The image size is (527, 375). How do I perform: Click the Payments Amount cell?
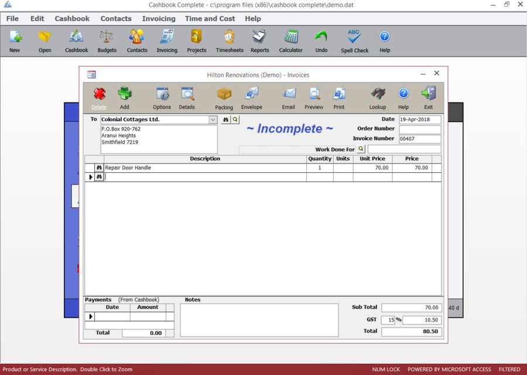[148, 316]
